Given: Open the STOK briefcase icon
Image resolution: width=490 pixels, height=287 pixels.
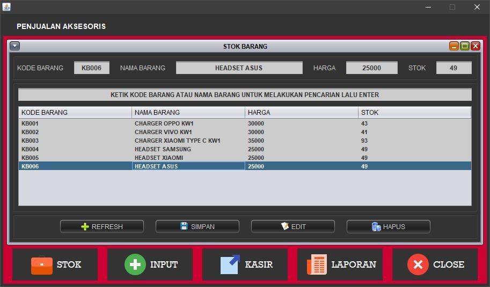Looking at the screenshot, I should (42, 264).
